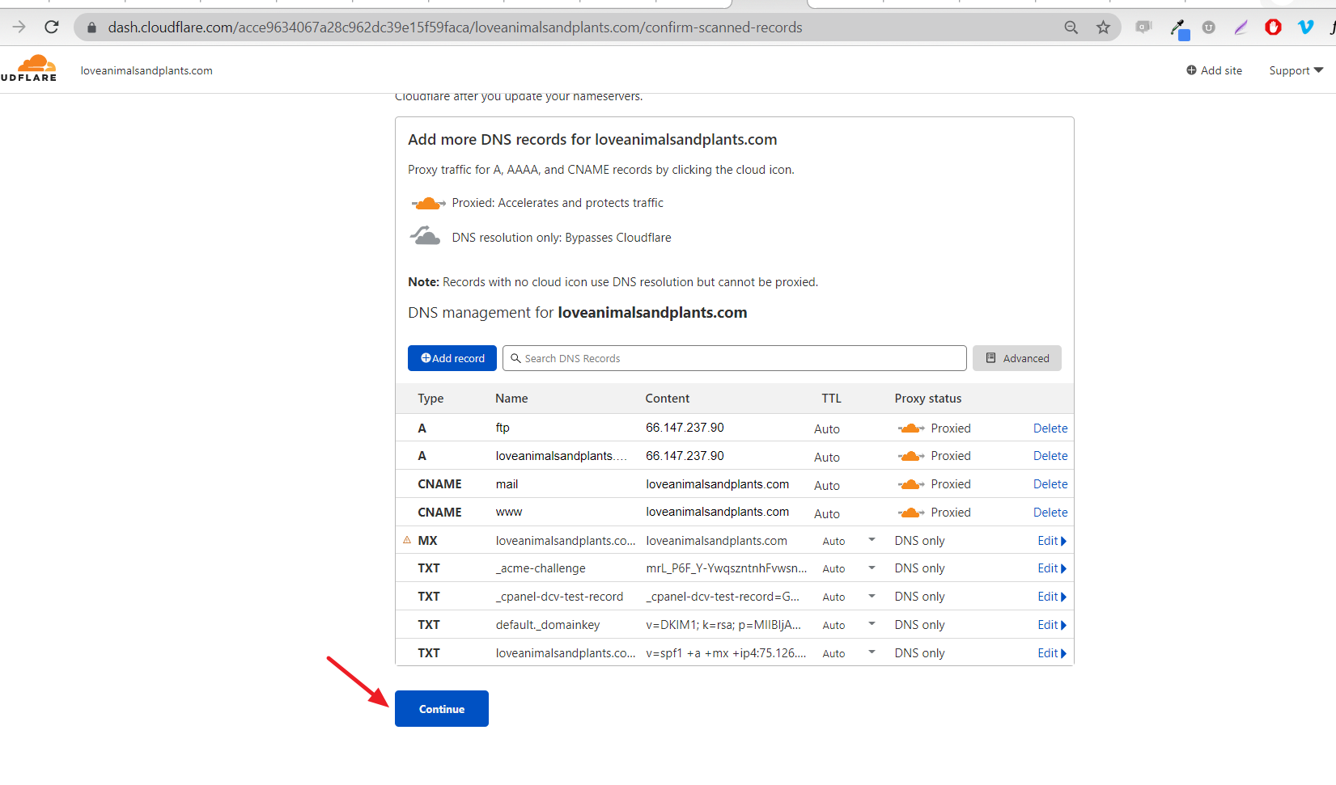Toggle proxy cloud for mail CNAME record

[x=911, y=484]
